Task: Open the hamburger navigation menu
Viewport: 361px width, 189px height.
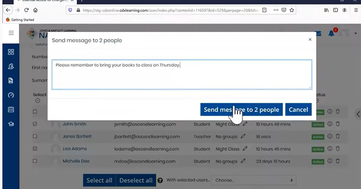Action: [x=11, y=33]
